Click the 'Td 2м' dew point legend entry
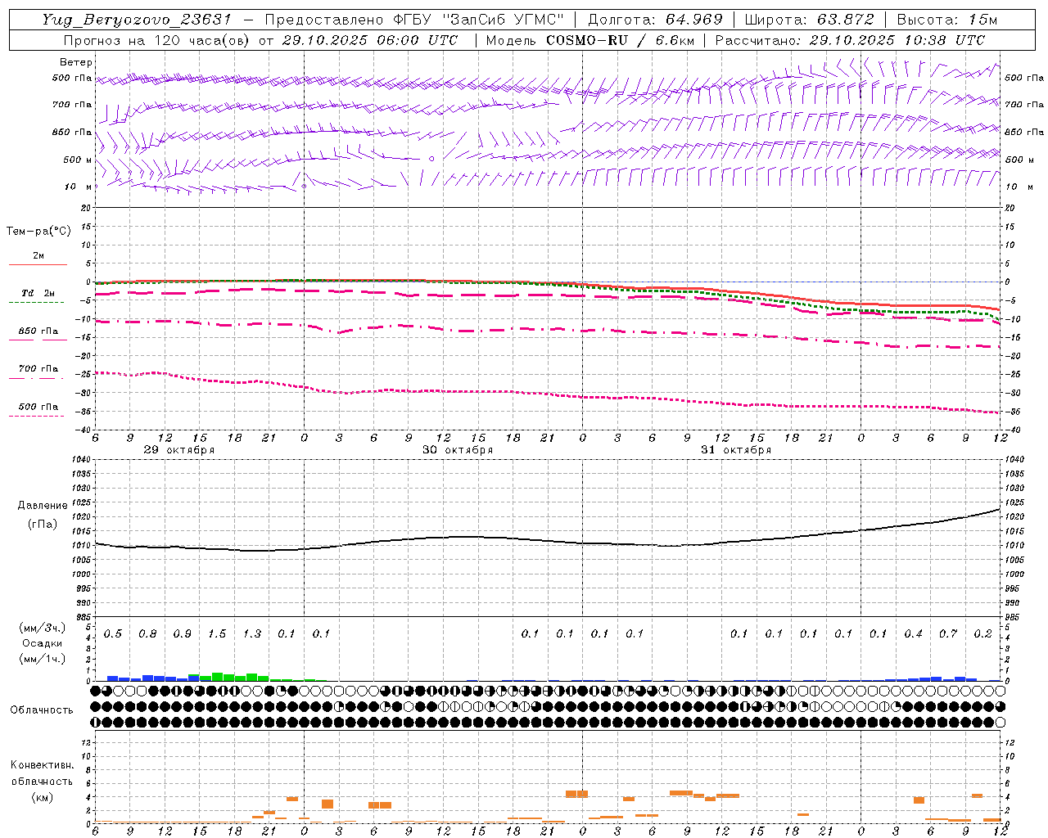Viewport: 1048px width, 838px height. coord(38,293)
